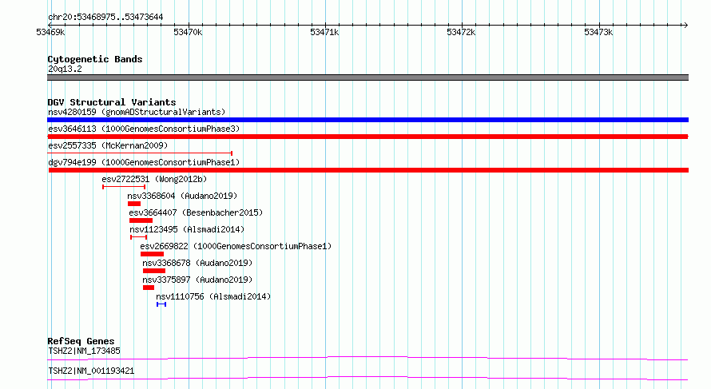Open the dgv794e199 1000GenomesConsortiumPhase1 variant label
This screenshot has width=711, height=389.
pyautogui.click(x=144, y=162)
